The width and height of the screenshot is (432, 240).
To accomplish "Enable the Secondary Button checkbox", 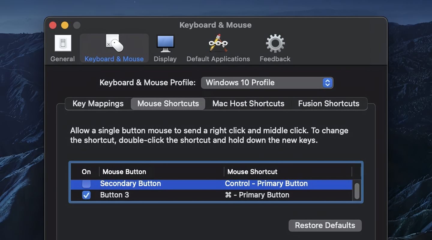I will 86,184.
